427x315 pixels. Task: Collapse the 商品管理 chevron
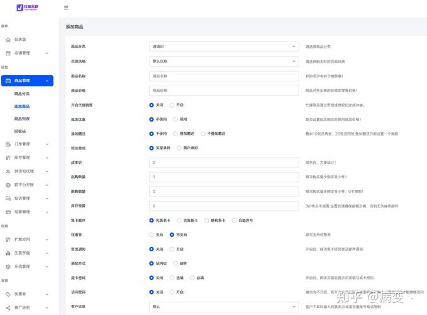(x=47, y=81)
